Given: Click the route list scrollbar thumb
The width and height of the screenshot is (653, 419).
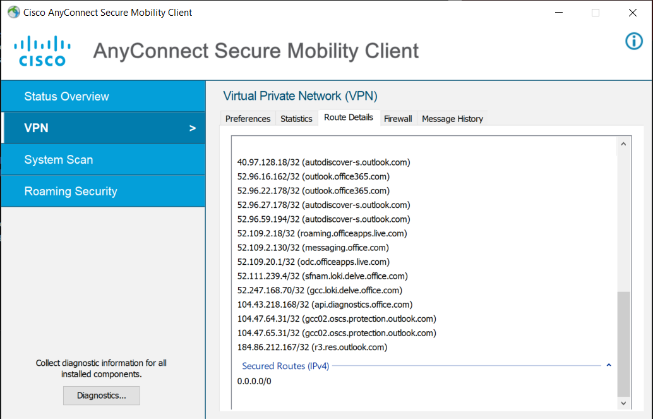Looking at the screenshot, I should [x=623, y=344].
